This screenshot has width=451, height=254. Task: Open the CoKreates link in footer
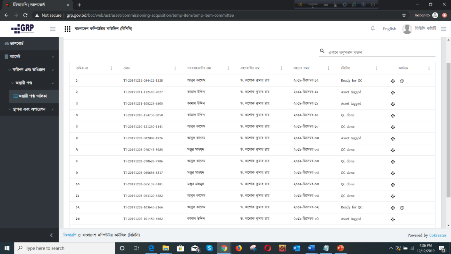pos(438,235)
